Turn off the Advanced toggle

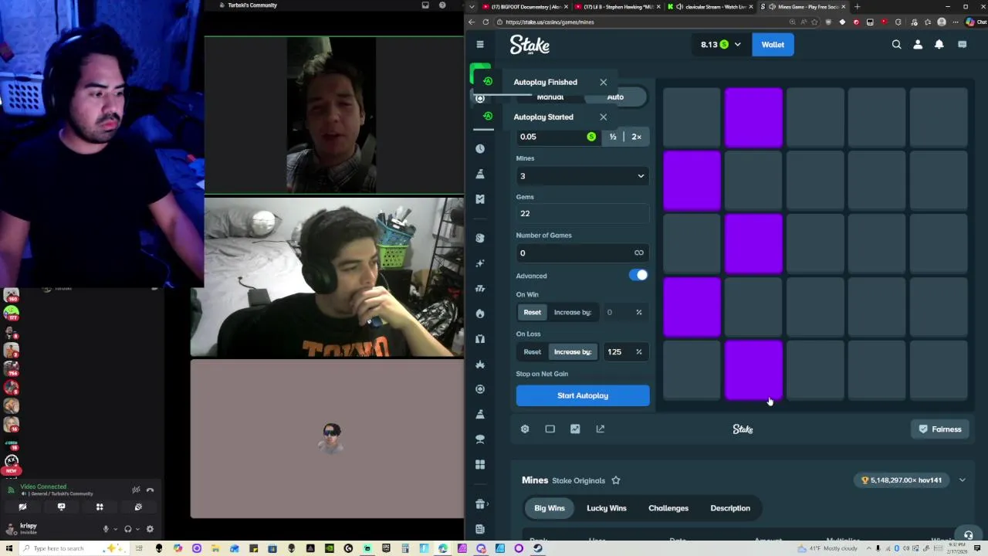pos(638,275)
